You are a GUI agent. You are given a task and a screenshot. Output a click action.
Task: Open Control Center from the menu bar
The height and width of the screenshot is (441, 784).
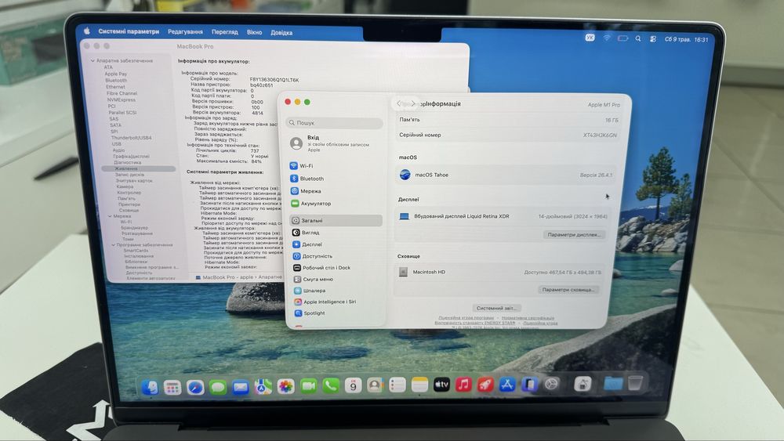653,39
